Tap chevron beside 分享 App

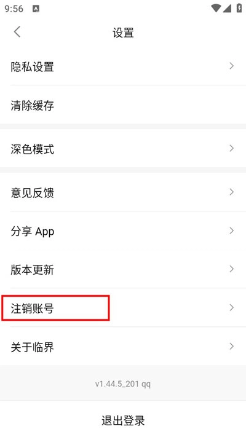tap(231, 230)
